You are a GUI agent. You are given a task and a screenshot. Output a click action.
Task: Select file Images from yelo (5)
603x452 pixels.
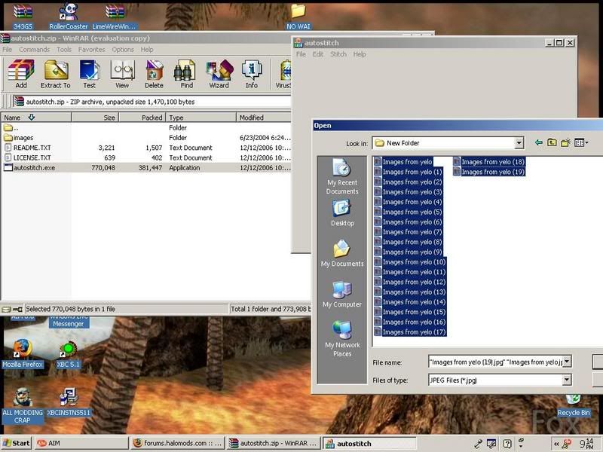tap(409, 212)
